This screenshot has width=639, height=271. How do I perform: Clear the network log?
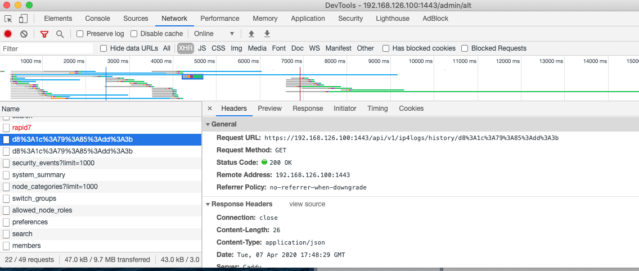[x=24, y=34]
